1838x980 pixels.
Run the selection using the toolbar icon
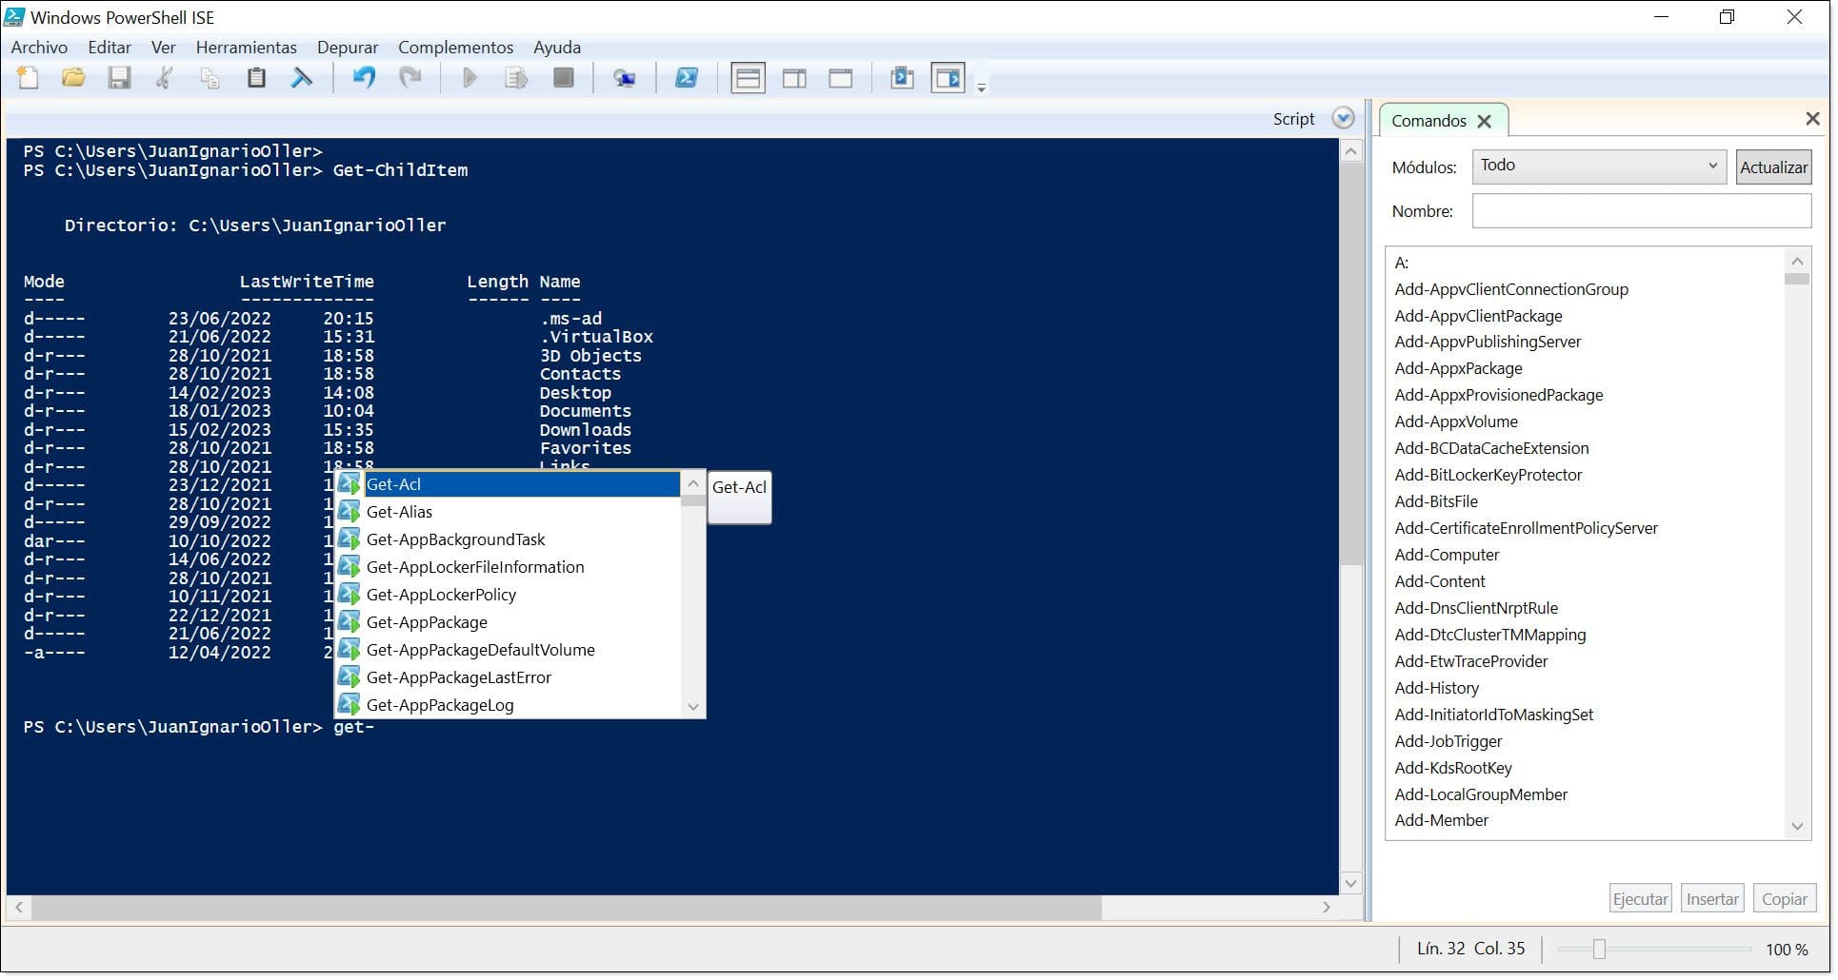tap(516, 78)
